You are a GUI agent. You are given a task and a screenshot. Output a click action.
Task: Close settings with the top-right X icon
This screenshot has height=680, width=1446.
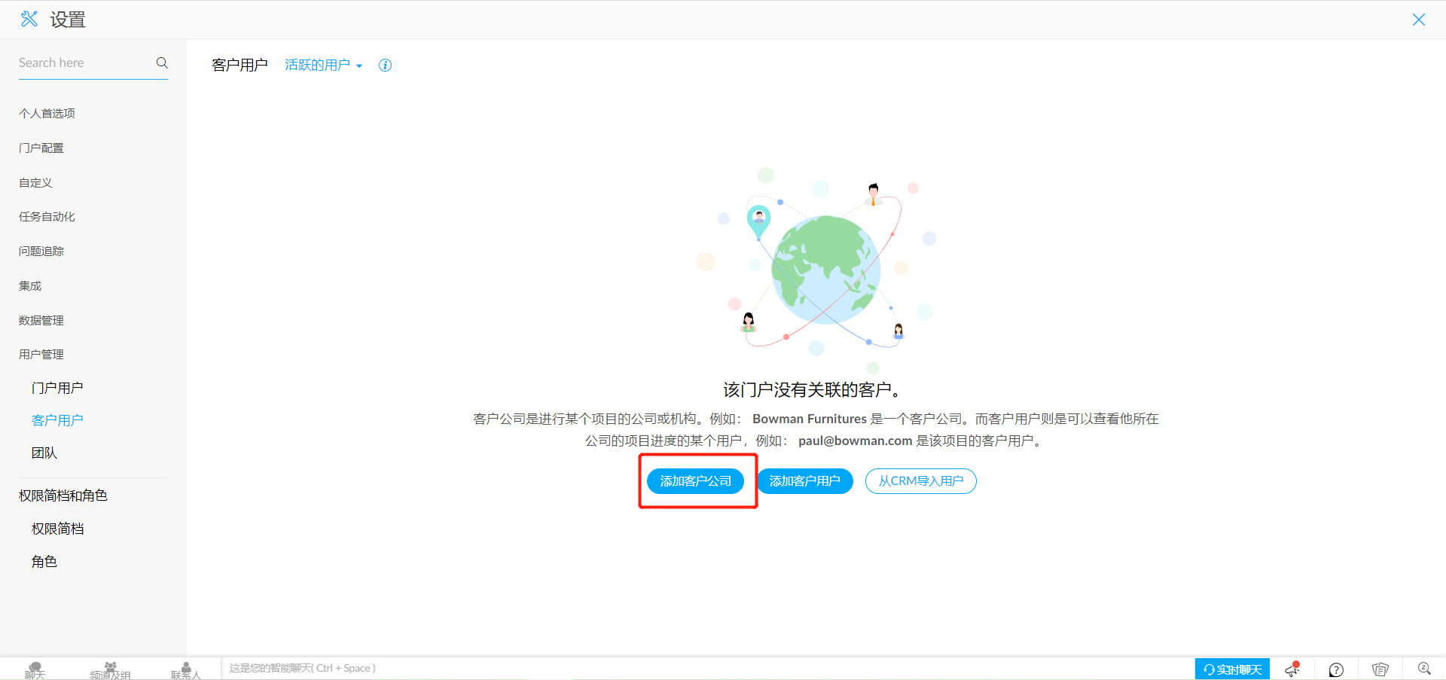click(1418, 20)
